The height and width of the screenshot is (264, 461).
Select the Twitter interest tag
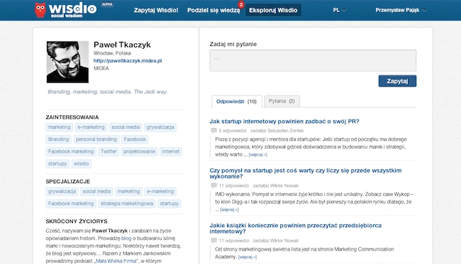pos(109,151)
